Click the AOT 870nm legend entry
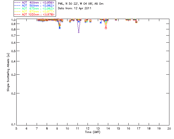This screenshot has width=174, height=139. point(34,11)
